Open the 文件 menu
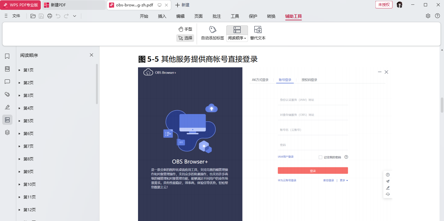Image resolution: width=444 pixels, height=221 pixels. pyautogui.click(x=16, y=16)
